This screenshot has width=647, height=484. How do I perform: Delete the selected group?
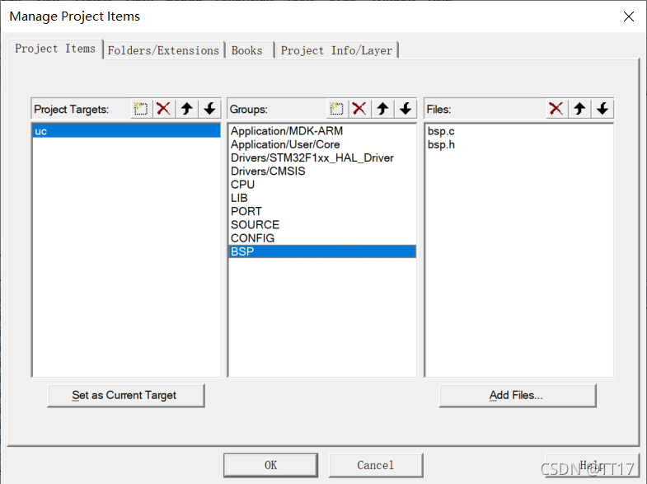(x=359, y=109)
